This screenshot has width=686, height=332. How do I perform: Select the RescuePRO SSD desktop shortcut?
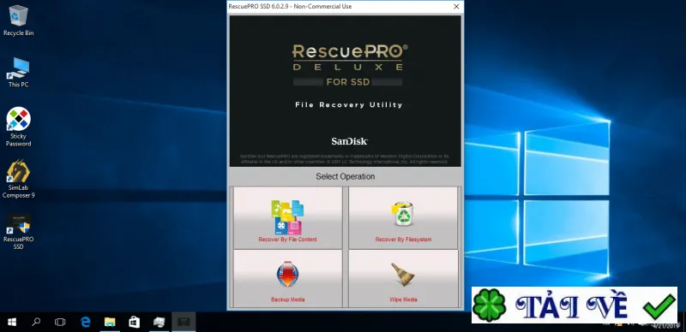[x=18, y=232]
